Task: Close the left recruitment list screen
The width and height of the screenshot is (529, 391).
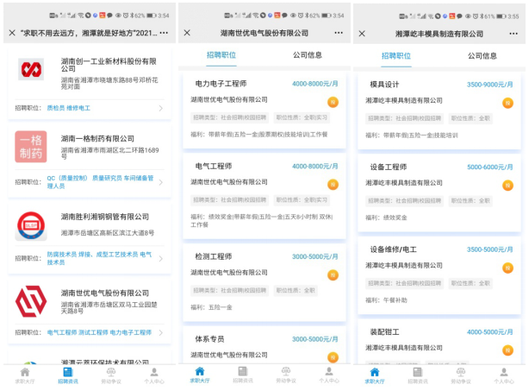Action: pos(12,33)
